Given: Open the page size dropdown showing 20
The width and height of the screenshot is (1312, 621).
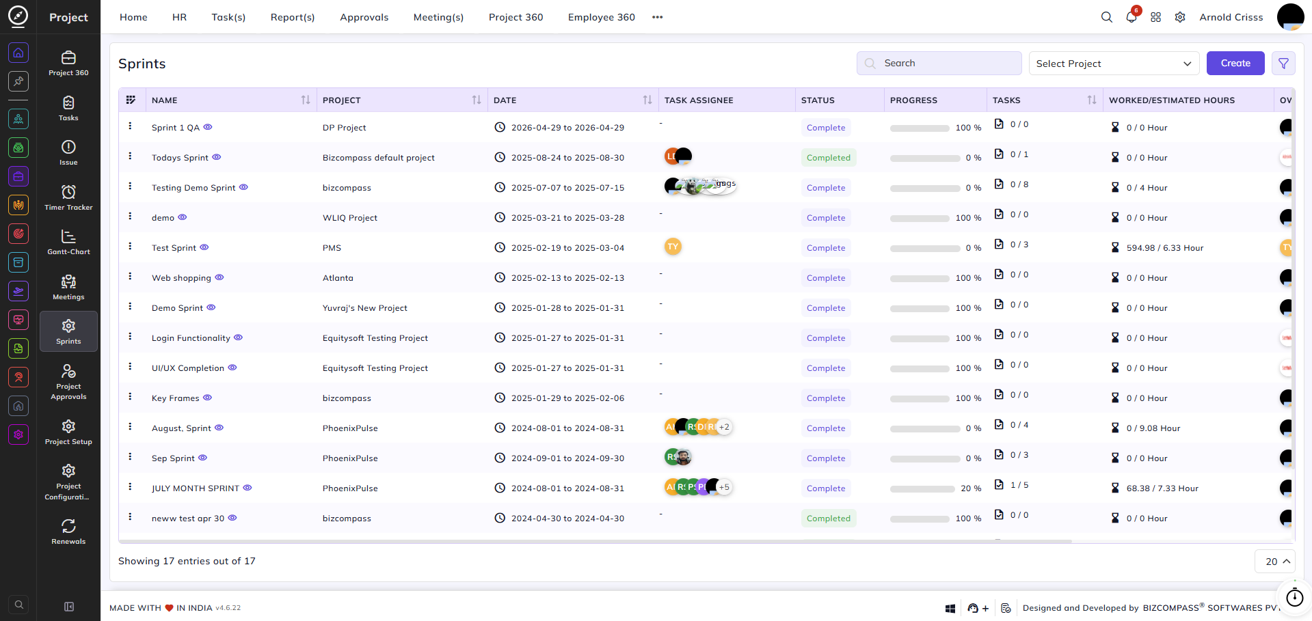Looking at the screenshot, I should pyautogui.click(x=1275, y=562).
